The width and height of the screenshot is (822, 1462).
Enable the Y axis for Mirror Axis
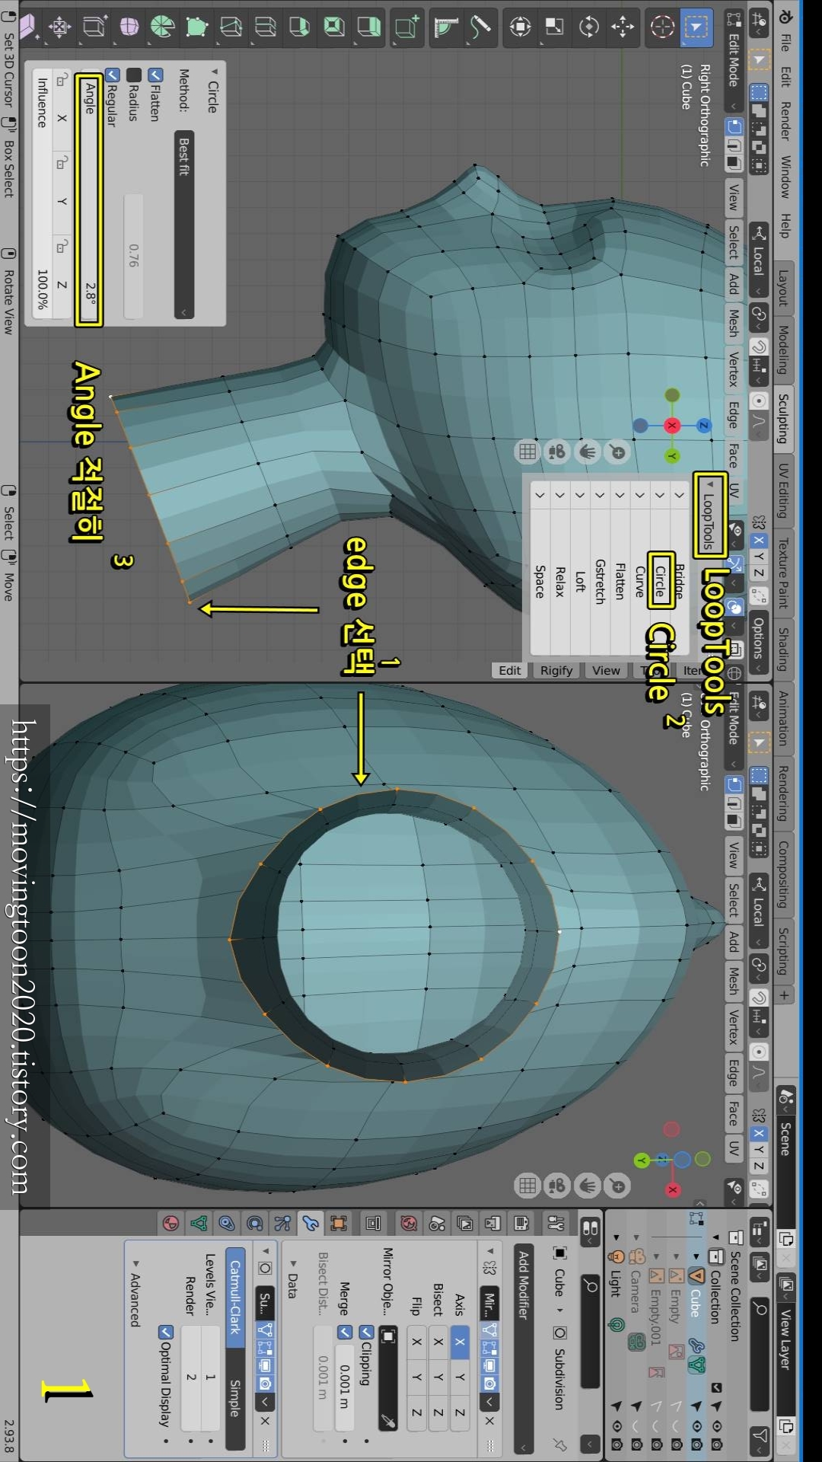click(x=460, y=1377)
